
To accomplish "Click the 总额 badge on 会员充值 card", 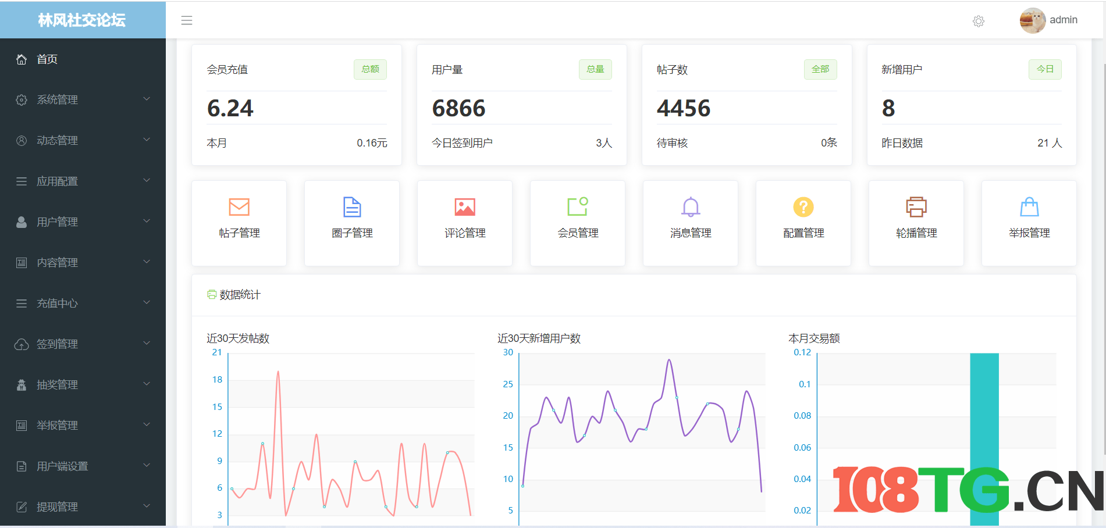I will tap(370, 69).
